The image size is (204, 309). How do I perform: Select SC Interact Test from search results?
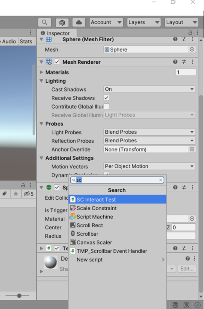coord(117,199)
